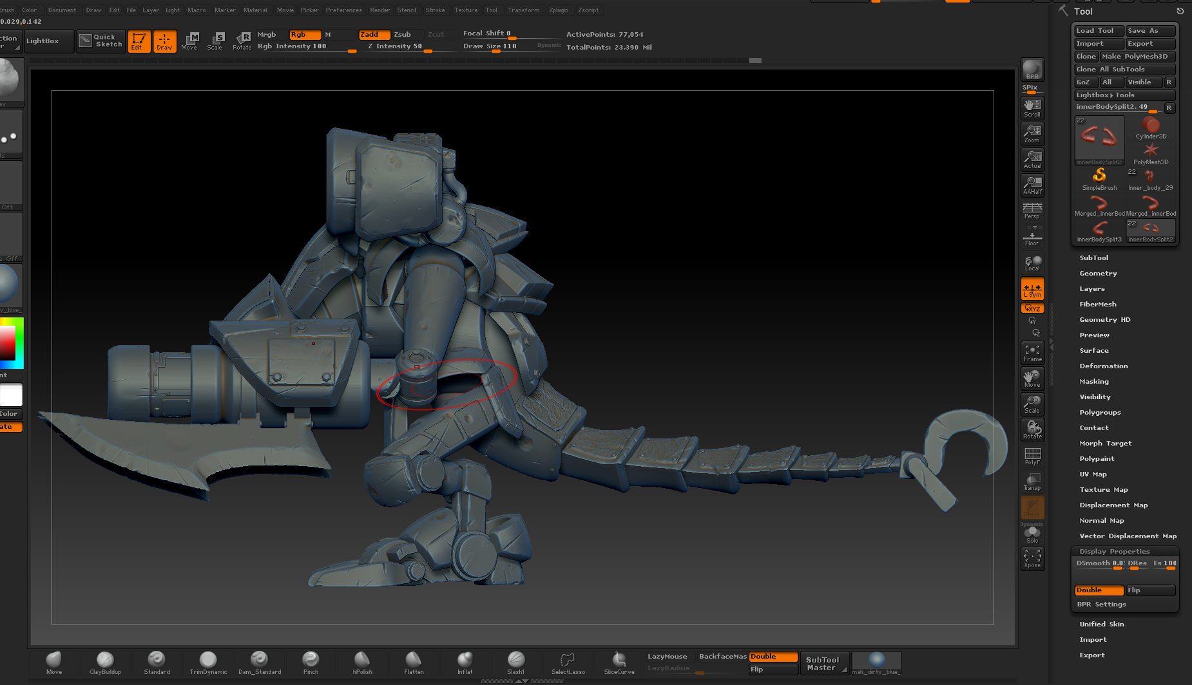Click the Actual size icon
The width and height of the screenshot is (1192, 685).
pyautogui.click(x=1032, y=159)
